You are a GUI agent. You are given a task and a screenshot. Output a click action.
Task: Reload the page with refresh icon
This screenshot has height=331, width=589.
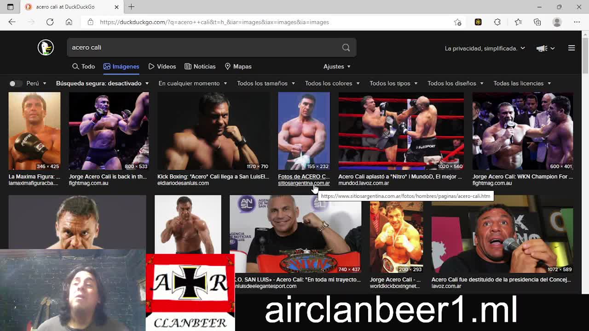point(50,22)
